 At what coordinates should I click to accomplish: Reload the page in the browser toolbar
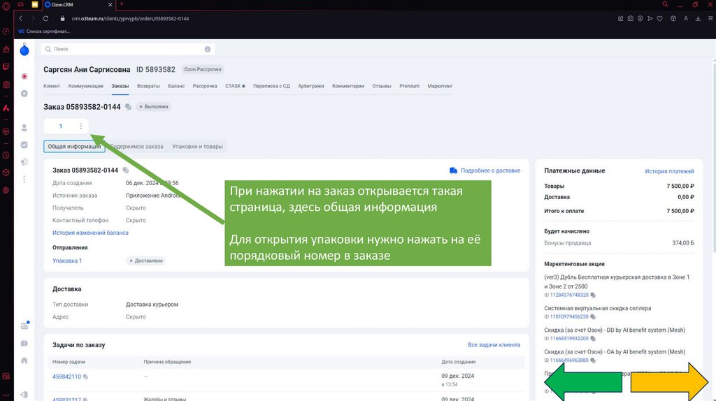coord(45,19)
